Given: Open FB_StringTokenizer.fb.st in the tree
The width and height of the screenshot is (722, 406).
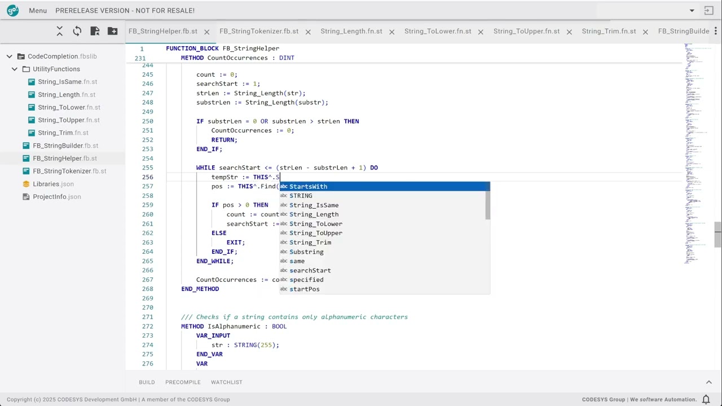Looking at the screenshot, I should 69,171.
